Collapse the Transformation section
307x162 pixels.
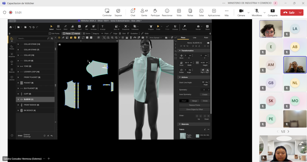coord(180,50)
